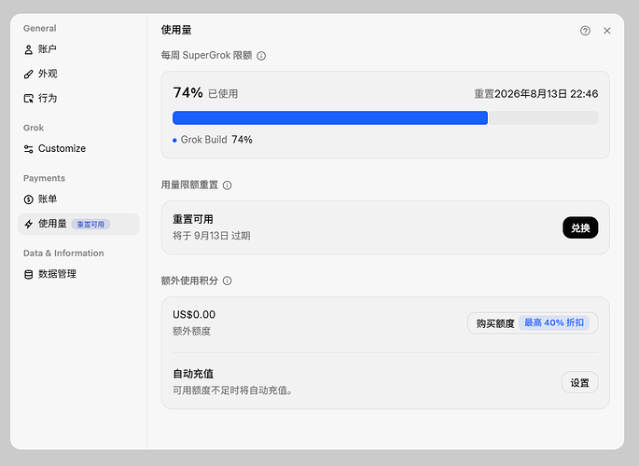The image size is (639, 466).
Task: Click the 行为 cursor icon
Action: pyautogui.click(x=29, y=99)
